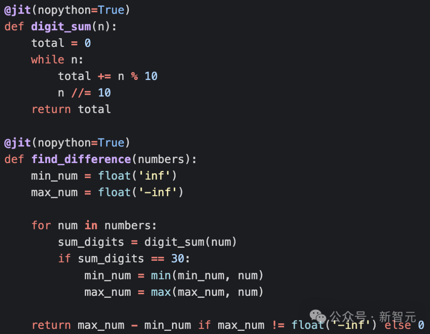Click the find_difference function name
430x334 pixels.
[x=81, y=159]
